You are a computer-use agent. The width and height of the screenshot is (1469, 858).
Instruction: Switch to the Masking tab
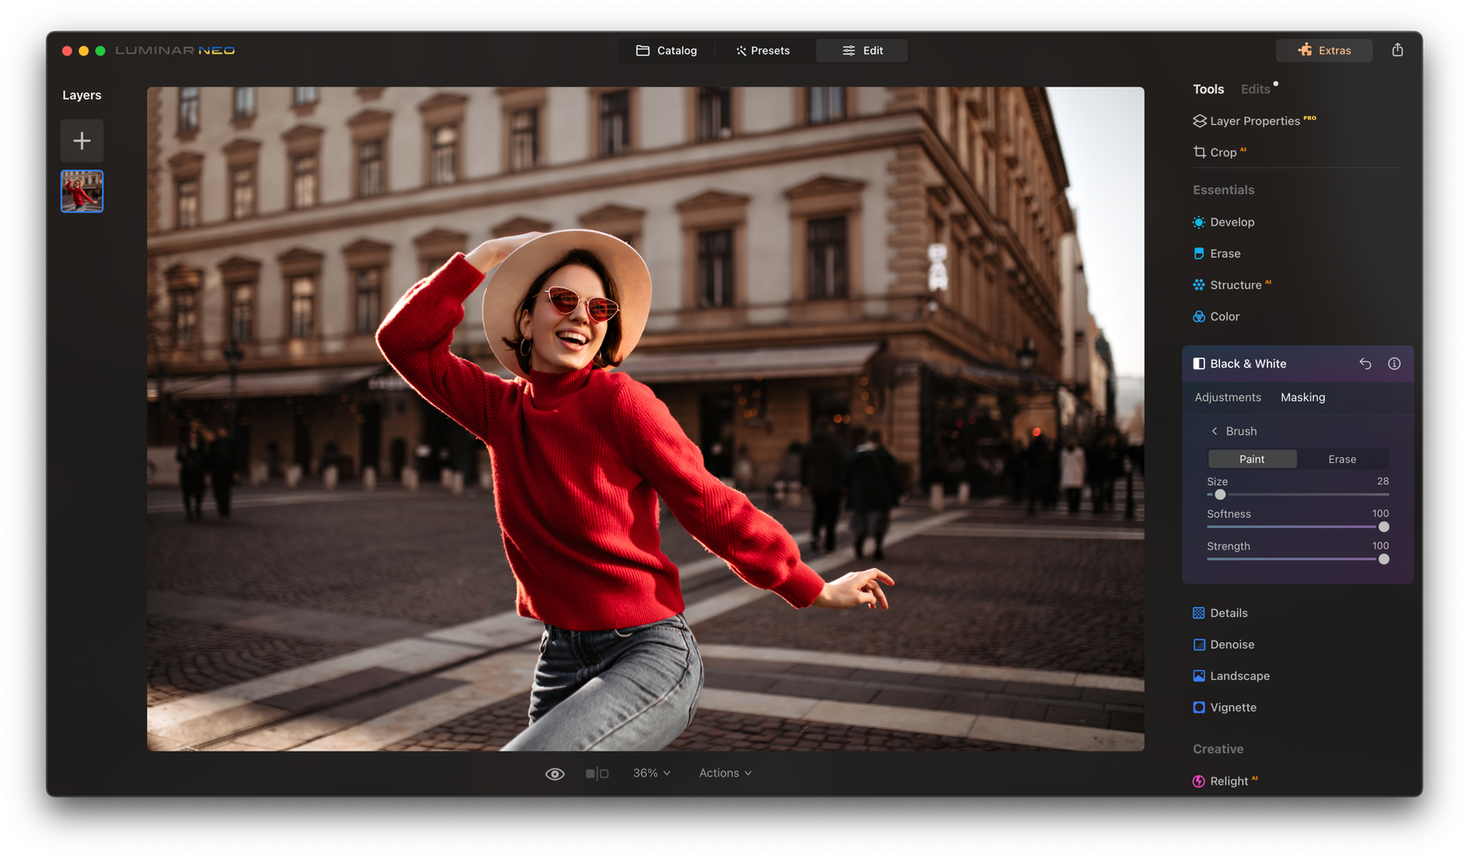[1302, 397]
